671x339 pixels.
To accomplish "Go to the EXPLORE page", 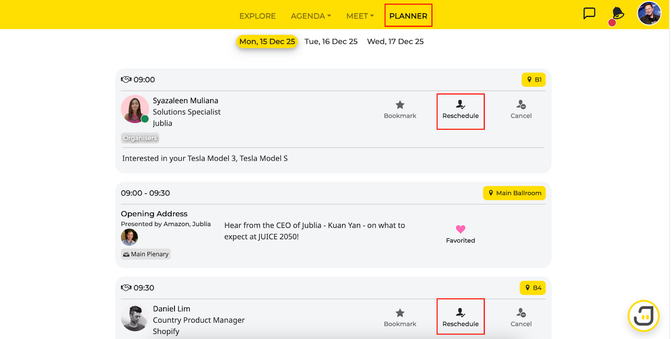I will [x=257, y=16].
